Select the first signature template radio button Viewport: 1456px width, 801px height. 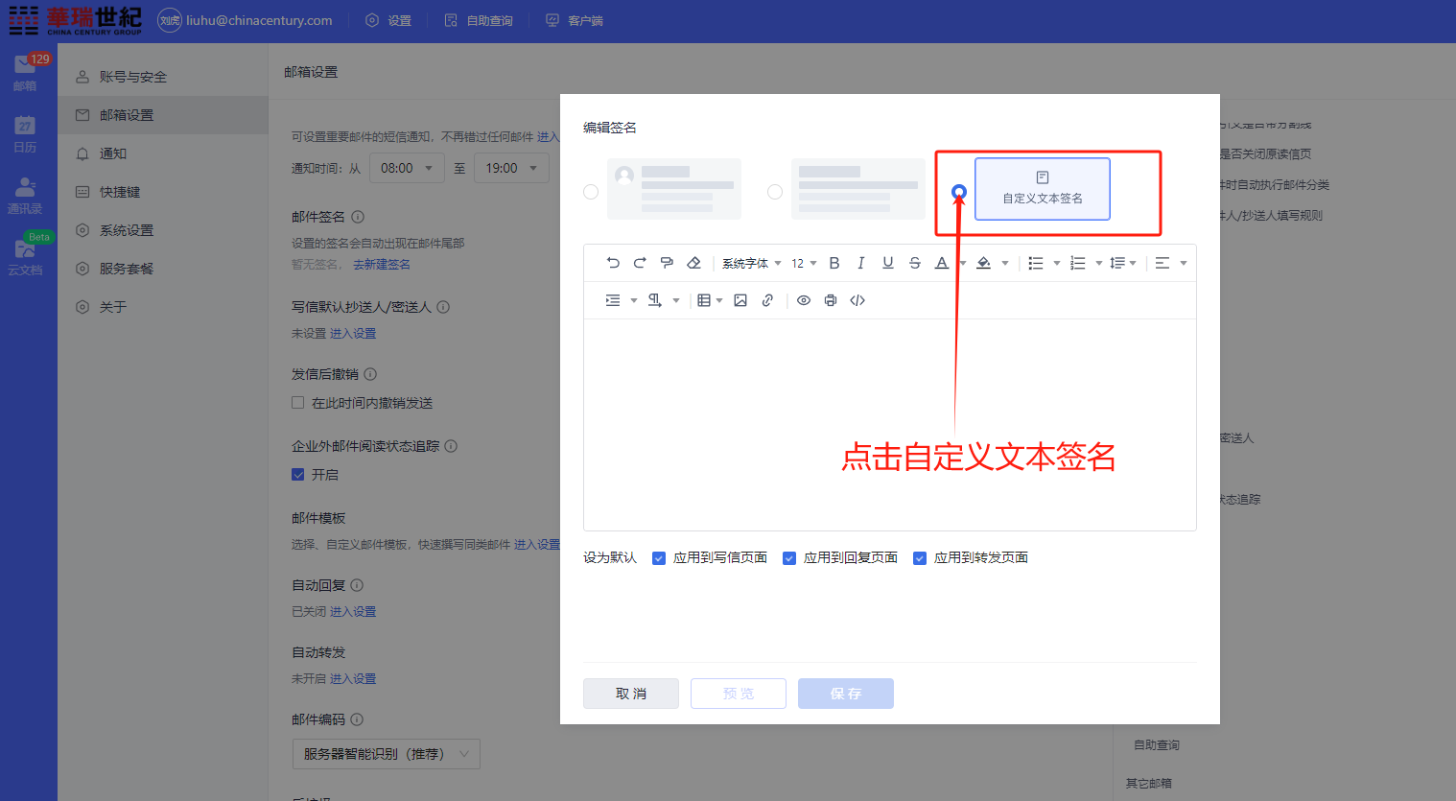(591, 192)
